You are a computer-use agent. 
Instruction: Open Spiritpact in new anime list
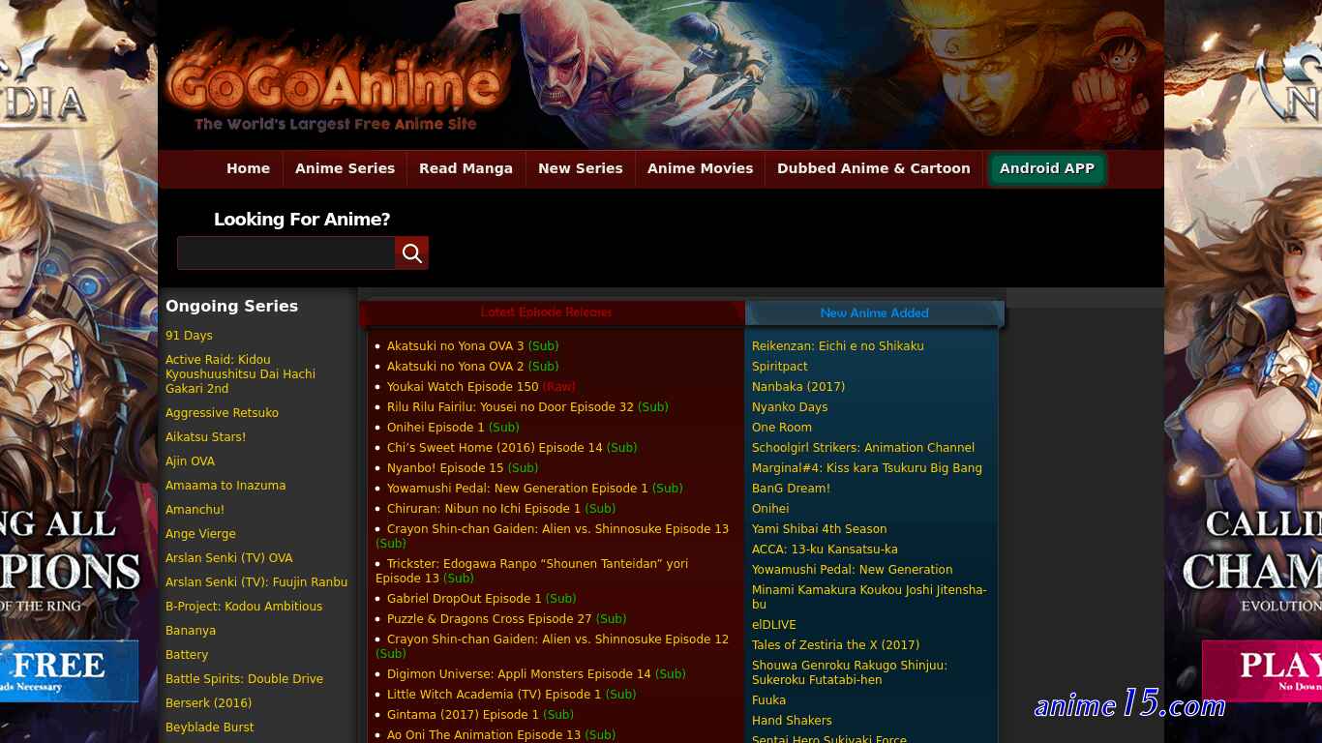tap(780, 366)
